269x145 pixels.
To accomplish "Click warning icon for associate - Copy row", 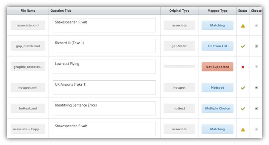I will pyautogui.click(x=243, y=130).
